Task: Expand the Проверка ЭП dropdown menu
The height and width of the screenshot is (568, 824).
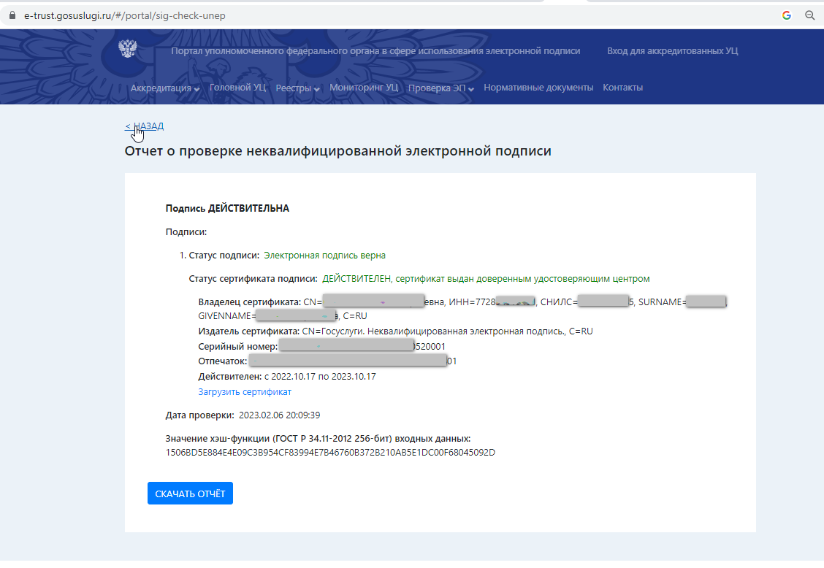Action: click(441, 88)
